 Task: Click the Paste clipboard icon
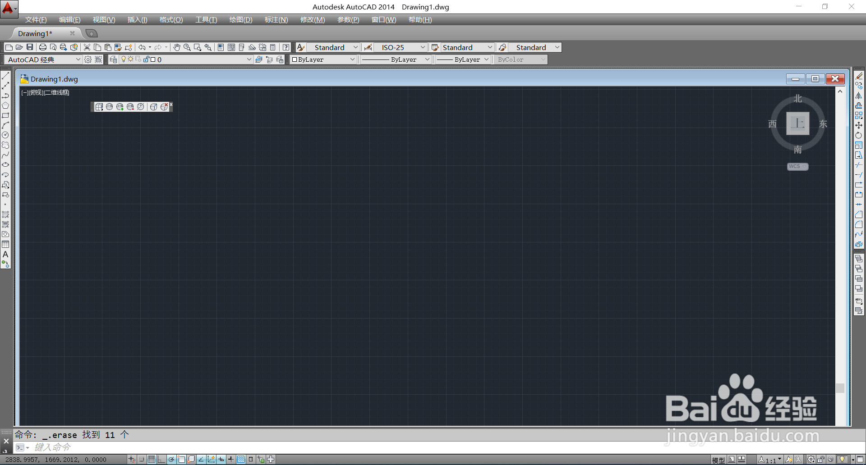coord(108,47)
